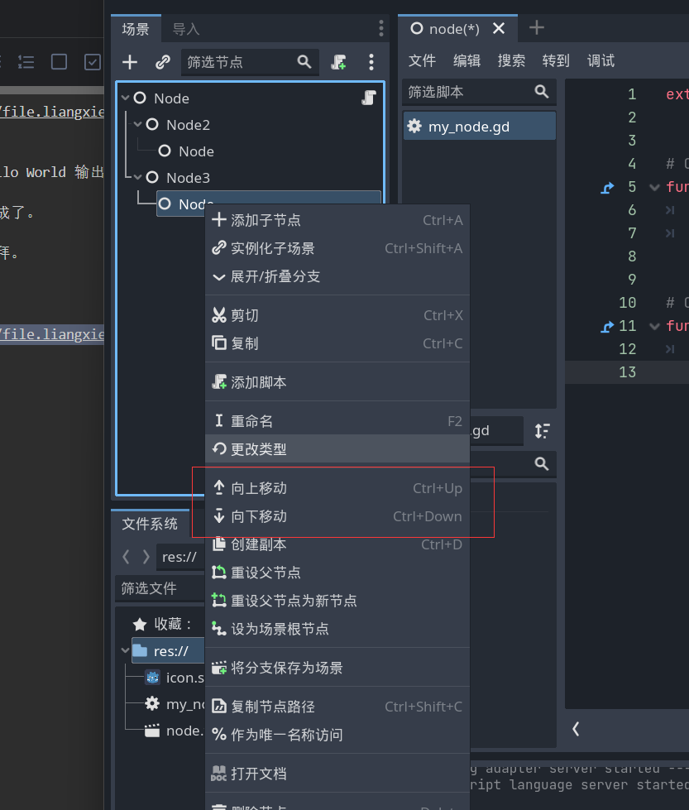
Task: Click the checked checkbox icon in left toolbar
Action: click(x=93, y=62)
